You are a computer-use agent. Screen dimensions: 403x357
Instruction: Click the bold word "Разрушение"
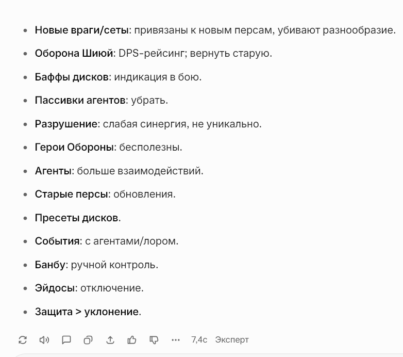66,124
